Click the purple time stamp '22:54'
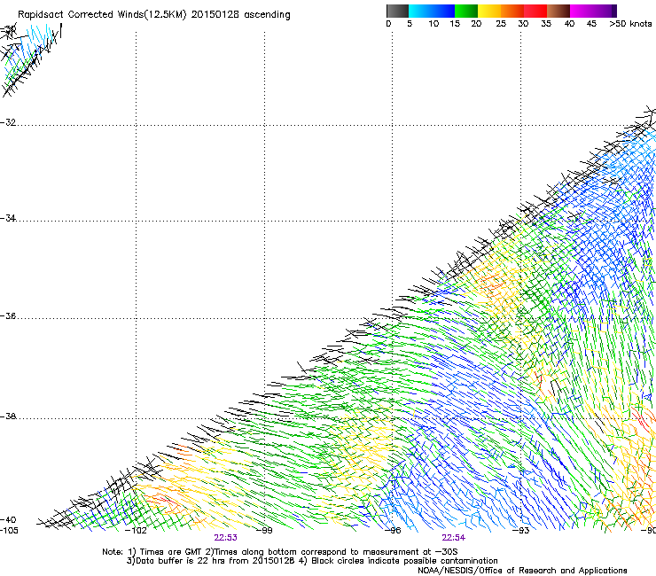 tap(454, 538)
